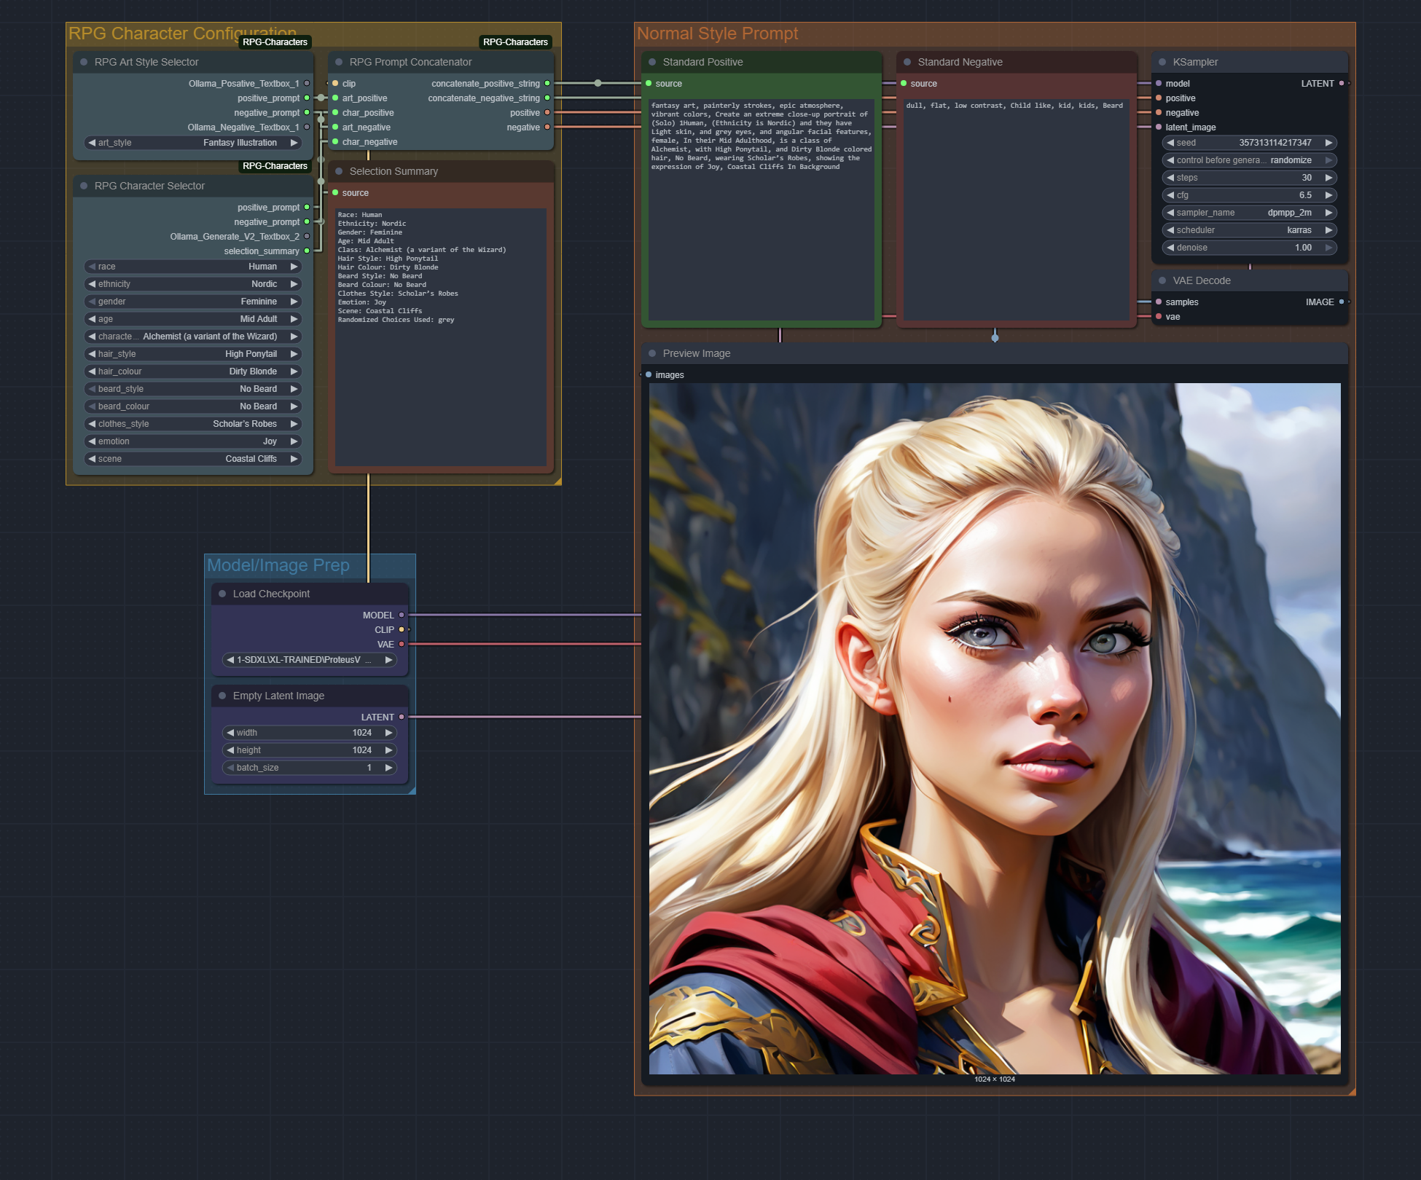Click the char_negative input socket
This screenshot has height=1180, width=1421.
click(335, 142)
